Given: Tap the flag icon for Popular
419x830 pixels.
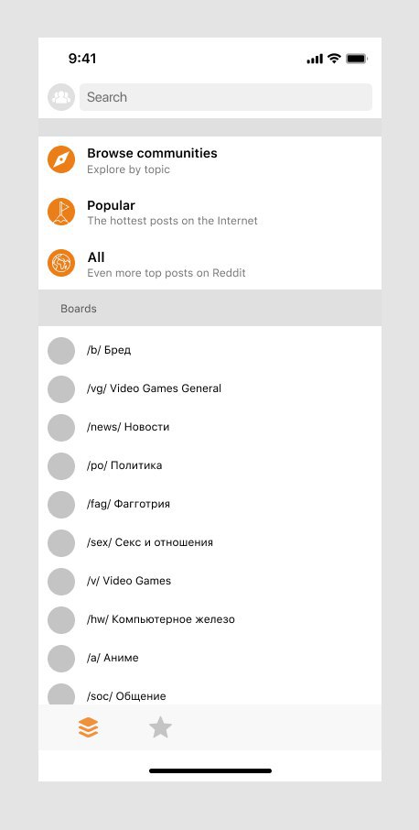Looking at the screenshot, I should (61, 212).
